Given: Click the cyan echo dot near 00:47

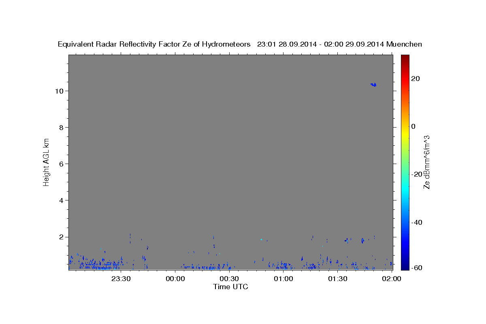Looking at the screenshot, I should [262, 239].
